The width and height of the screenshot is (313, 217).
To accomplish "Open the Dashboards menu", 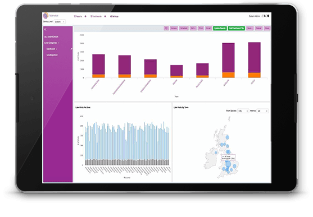I will (96, 16).
